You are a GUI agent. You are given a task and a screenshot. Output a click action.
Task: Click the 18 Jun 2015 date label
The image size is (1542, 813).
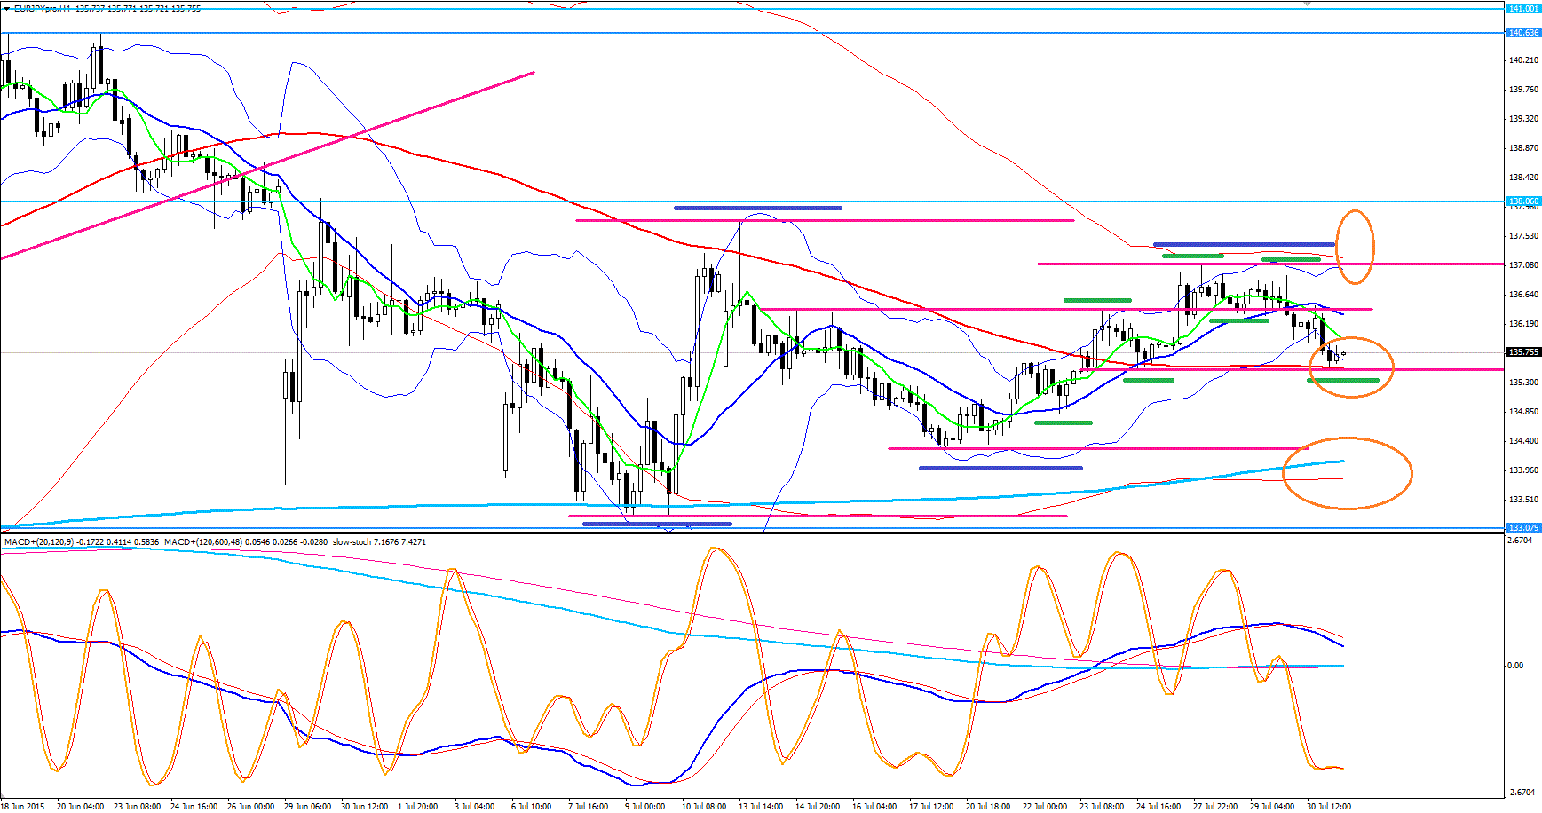(22, 807)
